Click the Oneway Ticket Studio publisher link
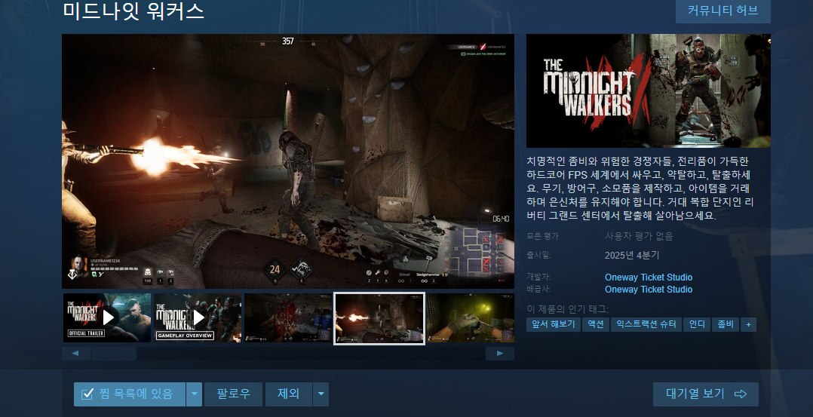The image size is (813, 417). pyautogui.click(x=649, y=290)
